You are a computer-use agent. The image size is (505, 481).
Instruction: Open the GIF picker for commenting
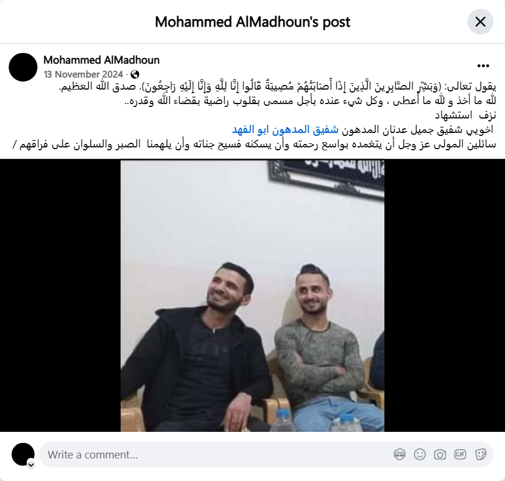coord(460,454)
